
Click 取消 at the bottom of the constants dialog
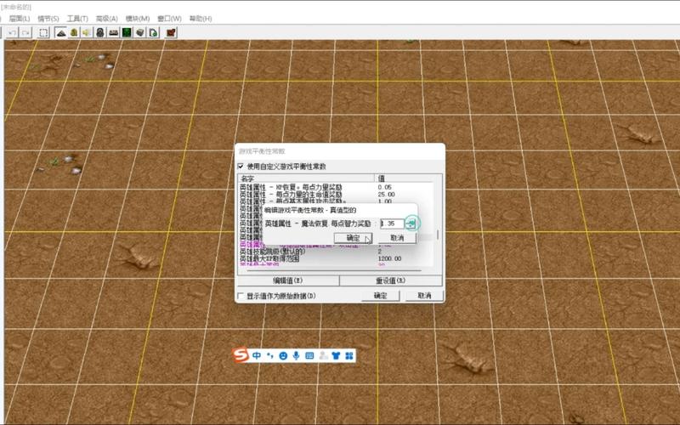[x=424, y=296]
